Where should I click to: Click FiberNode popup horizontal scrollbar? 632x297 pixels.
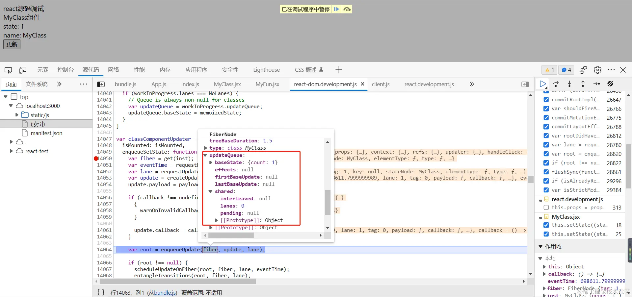coord(231,235)
